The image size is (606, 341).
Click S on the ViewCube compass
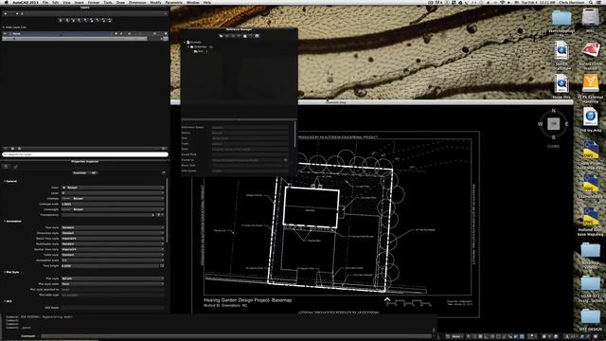pos(553,137)
